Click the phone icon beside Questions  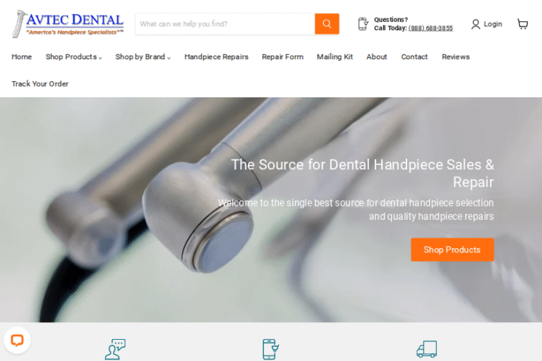[363, 24]
